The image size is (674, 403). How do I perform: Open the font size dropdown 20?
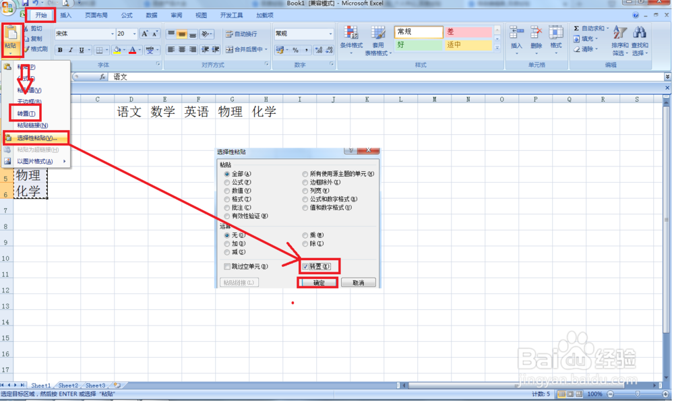135,34
